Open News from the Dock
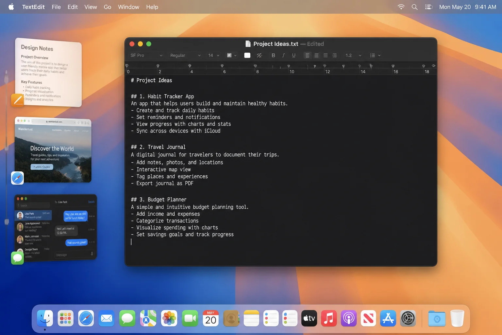Screen dimensions: 502x335 [x=368, y=318]
